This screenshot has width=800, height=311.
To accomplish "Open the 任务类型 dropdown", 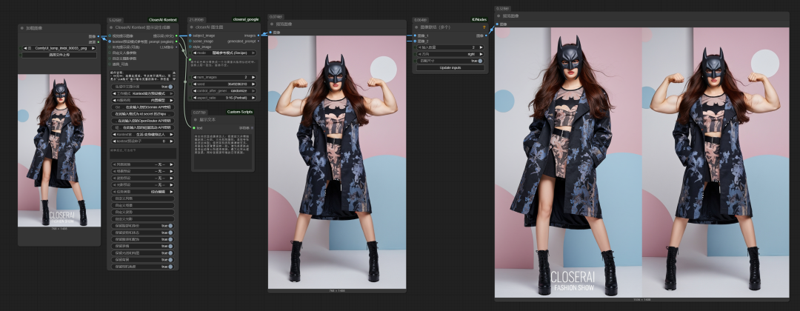I will coord(143,192).
